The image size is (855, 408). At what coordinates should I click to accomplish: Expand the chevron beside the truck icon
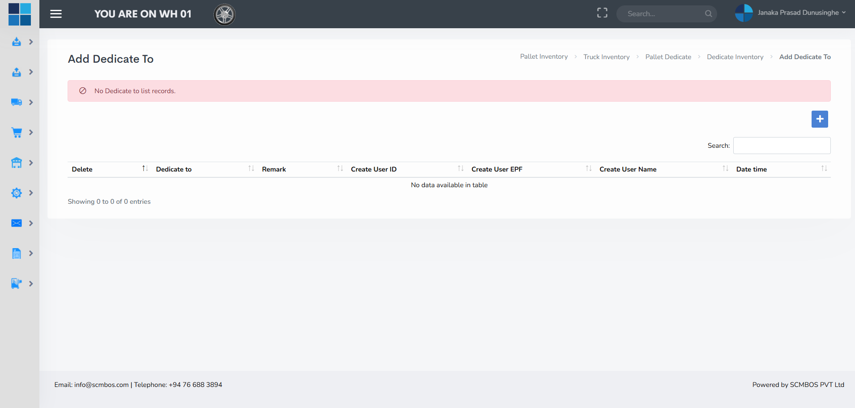click(31, 102)
